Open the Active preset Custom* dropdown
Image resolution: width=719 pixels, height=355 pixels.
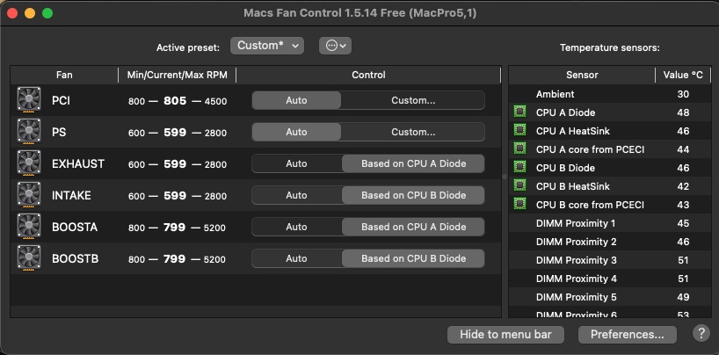267,46
